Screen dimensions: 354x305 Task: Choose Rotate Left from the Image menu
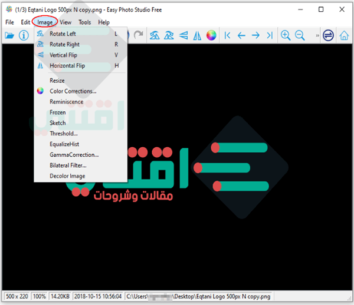[x=80, y=34]
